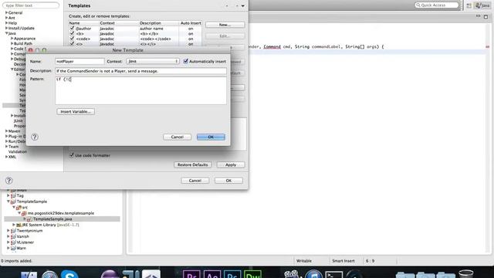
Task: Collapse the TemplateSample project arrow
Action: click(8, 202)
